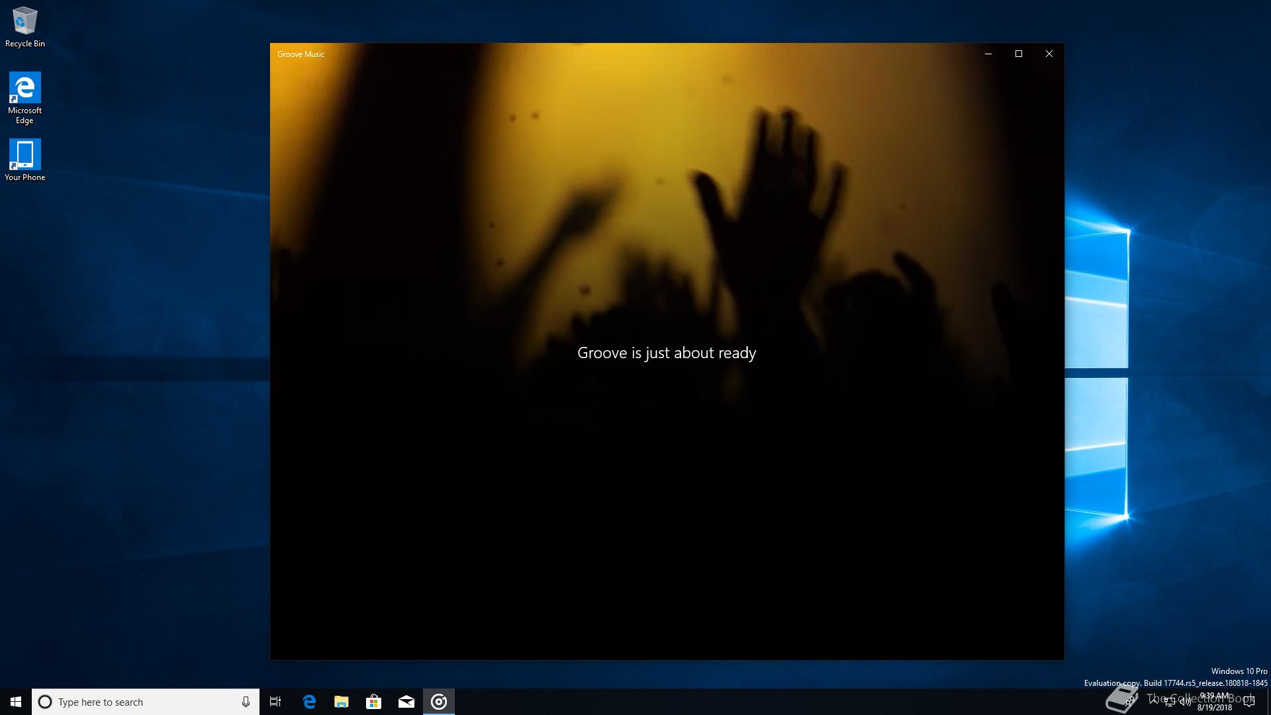1271x715 pixels.
Task: Click the Show desktop sliver at taskbar end
Action: [x=1269, y=702]
